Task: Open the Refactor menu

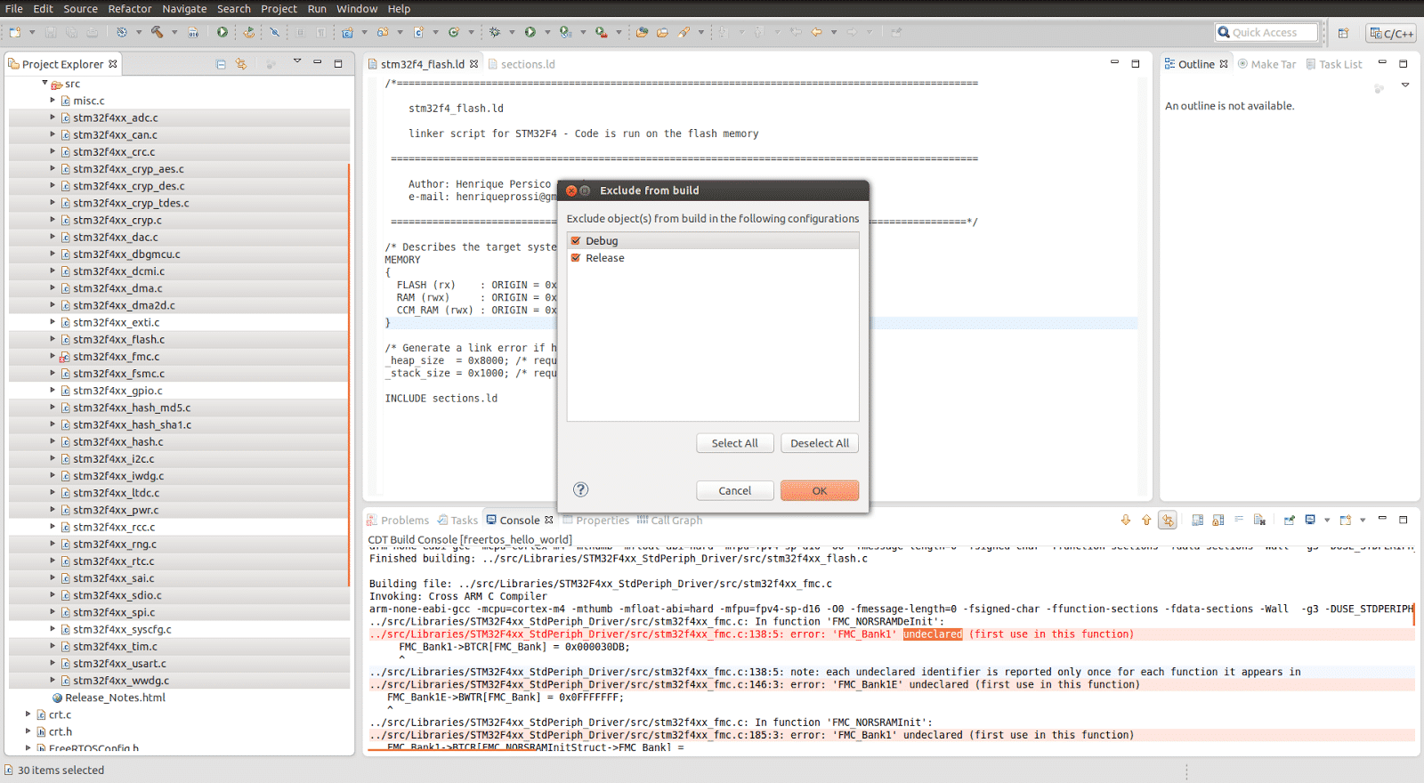Action: coord(130,9)
